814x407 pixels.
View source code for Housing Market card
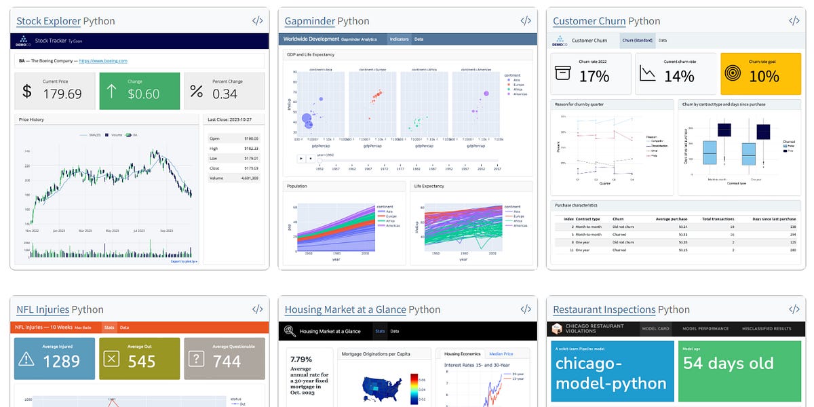pos(525,309)
